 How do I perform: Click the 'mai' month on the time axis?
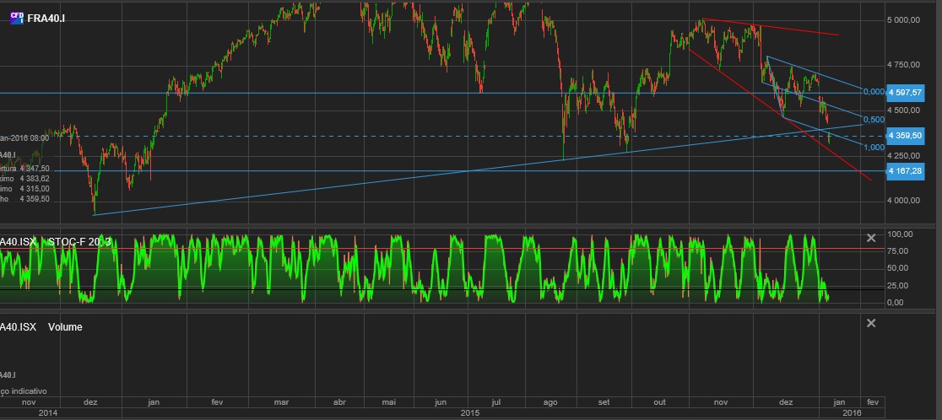[x=389, y=403]
